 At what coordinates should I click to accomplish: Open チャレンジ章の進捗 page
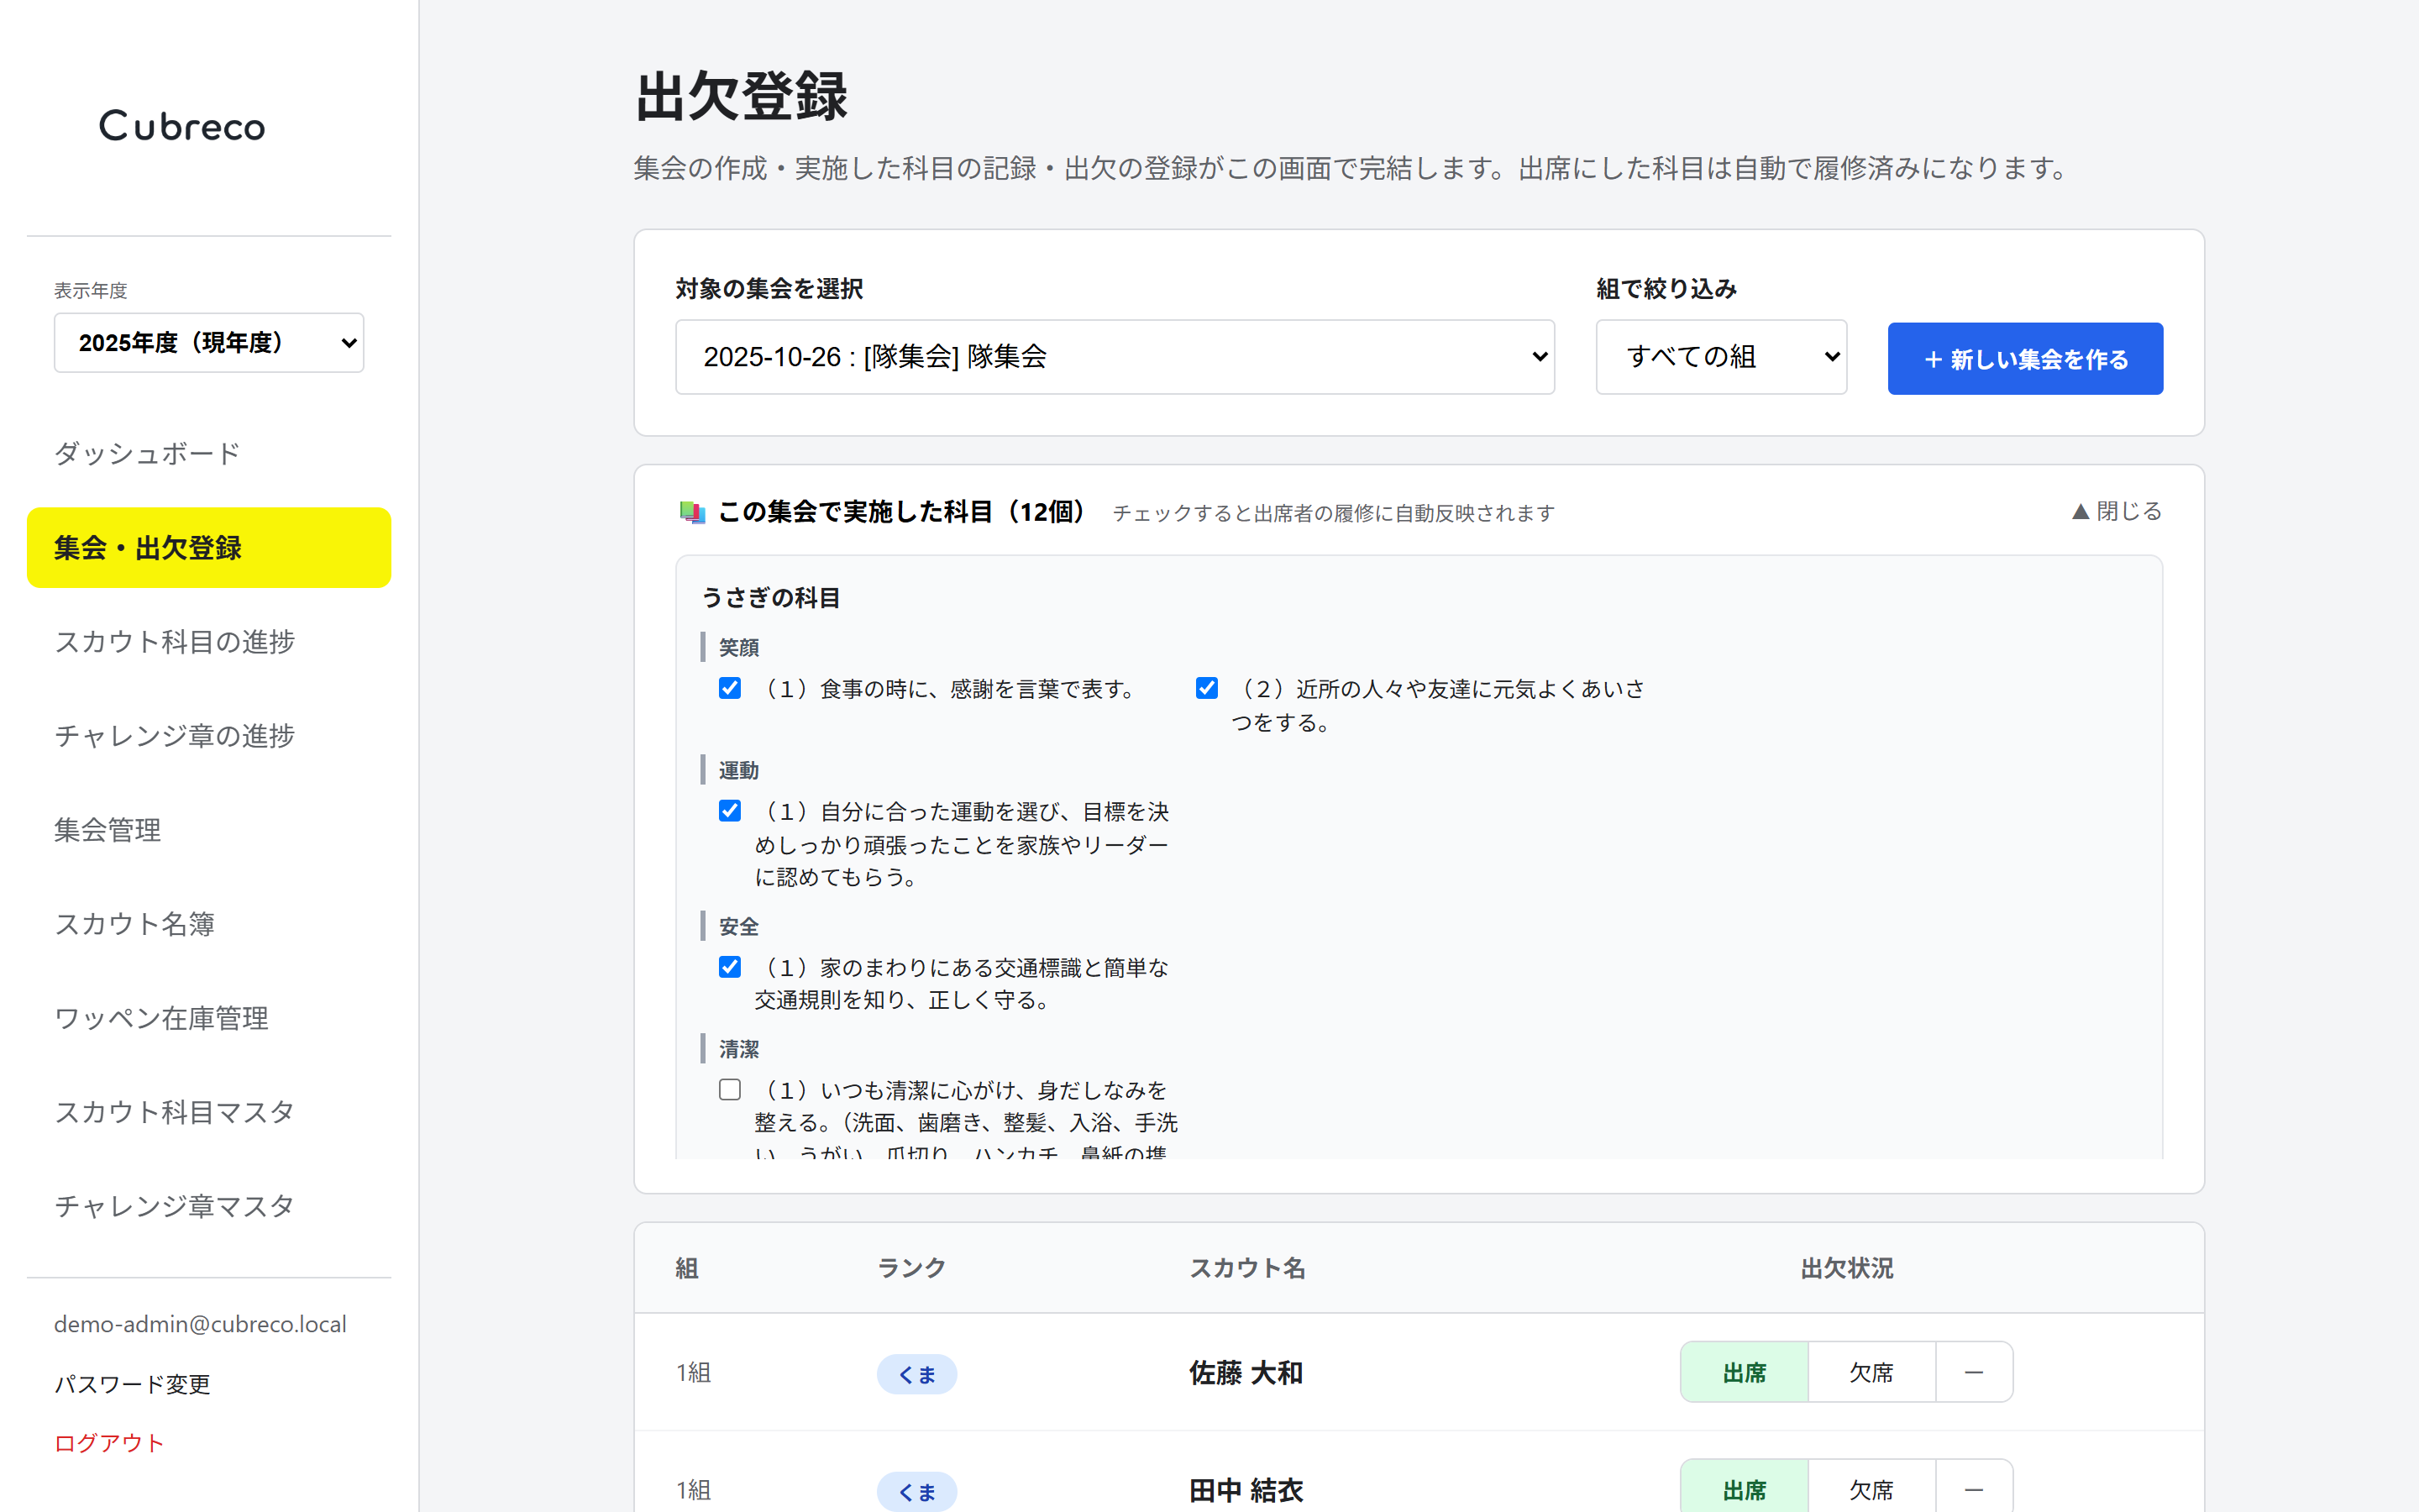[209, 736]
